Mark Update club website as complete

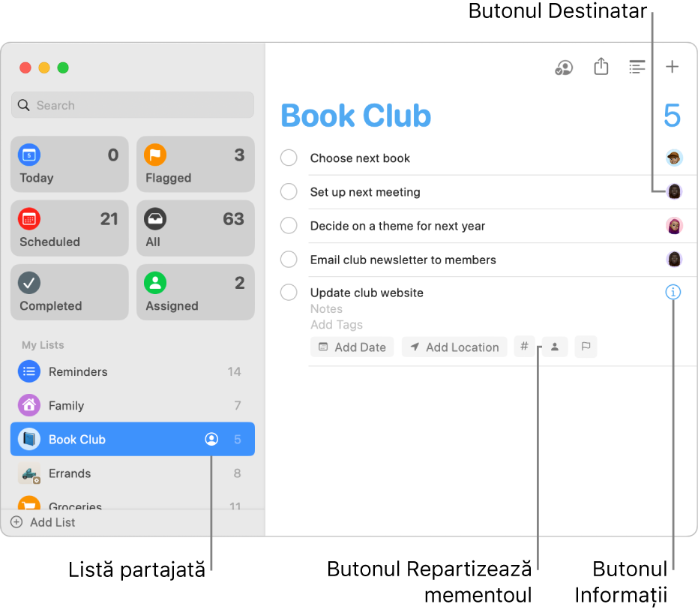[x=289, y=293]
